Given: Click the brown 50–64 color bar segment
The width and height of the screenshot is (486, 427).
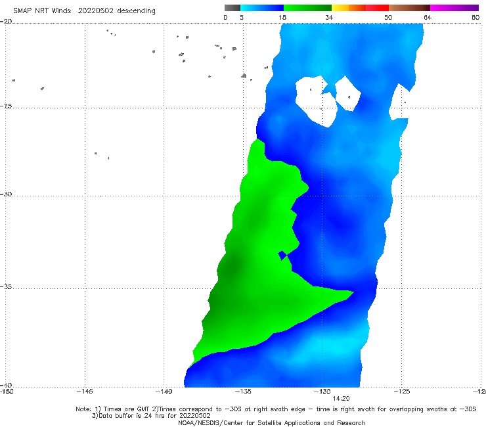Looking at the screenshot, I should [x=409, y=8].
